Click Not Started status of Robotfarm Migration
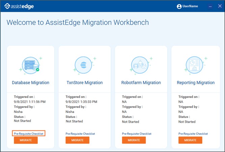Viewport: 225px width, 152px height. tap(131, 122)
